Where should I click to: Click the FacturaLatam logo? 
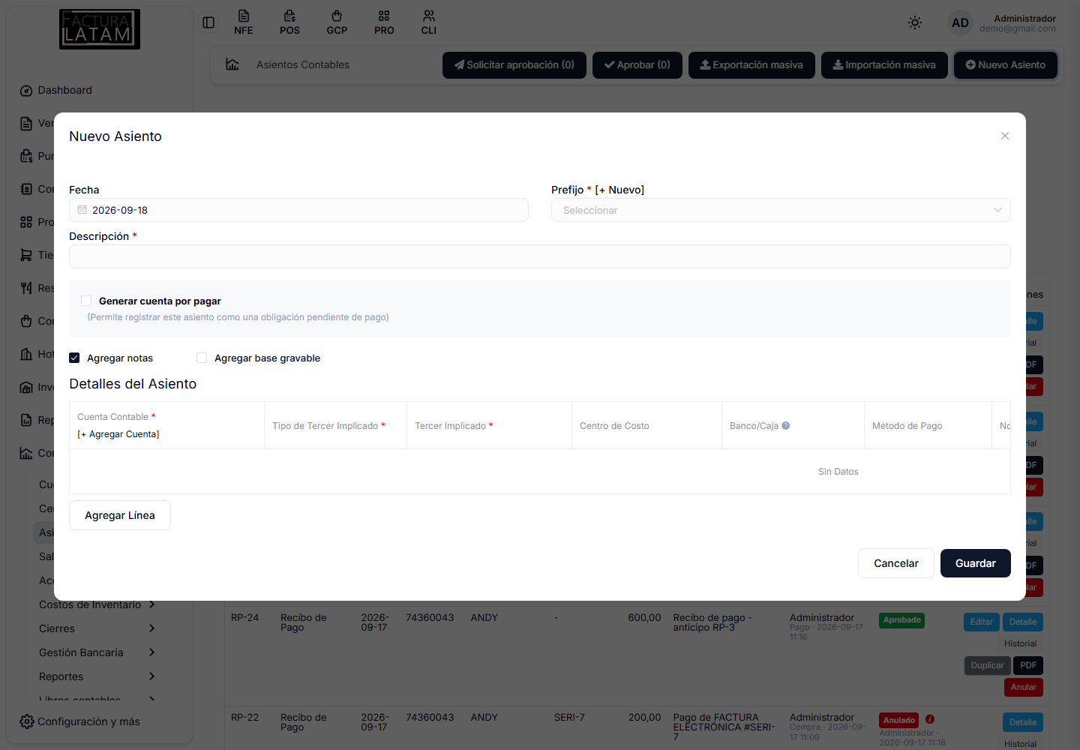[100, 29]
